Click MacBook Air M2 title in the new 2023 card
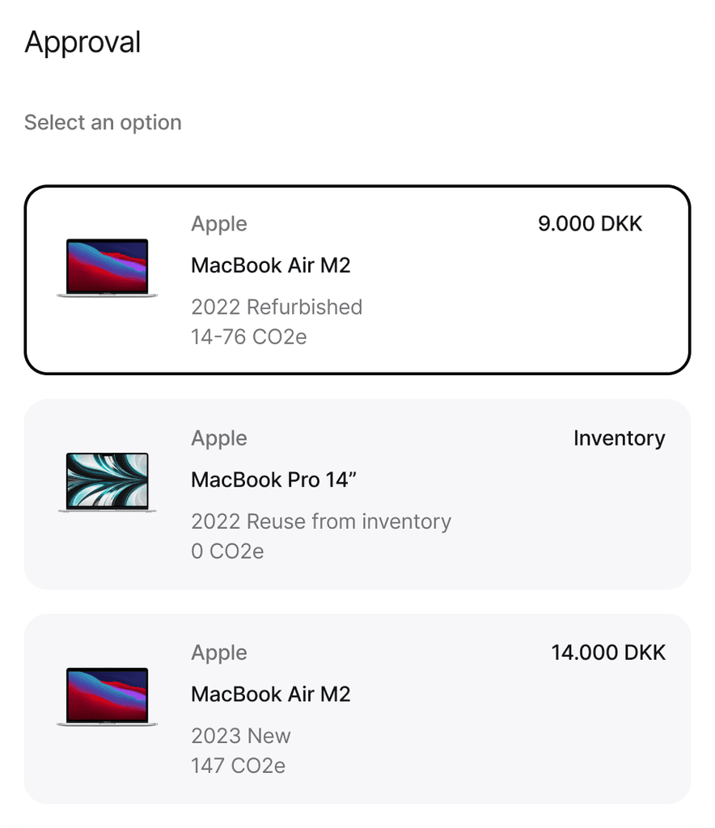Image resolution: width=715 pixels, height=828 pixels. click(x=271, y=694)
